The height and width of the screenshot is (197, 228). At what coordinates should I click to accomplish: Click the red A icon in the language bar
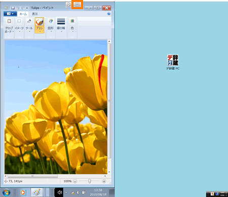coord(212,194)
